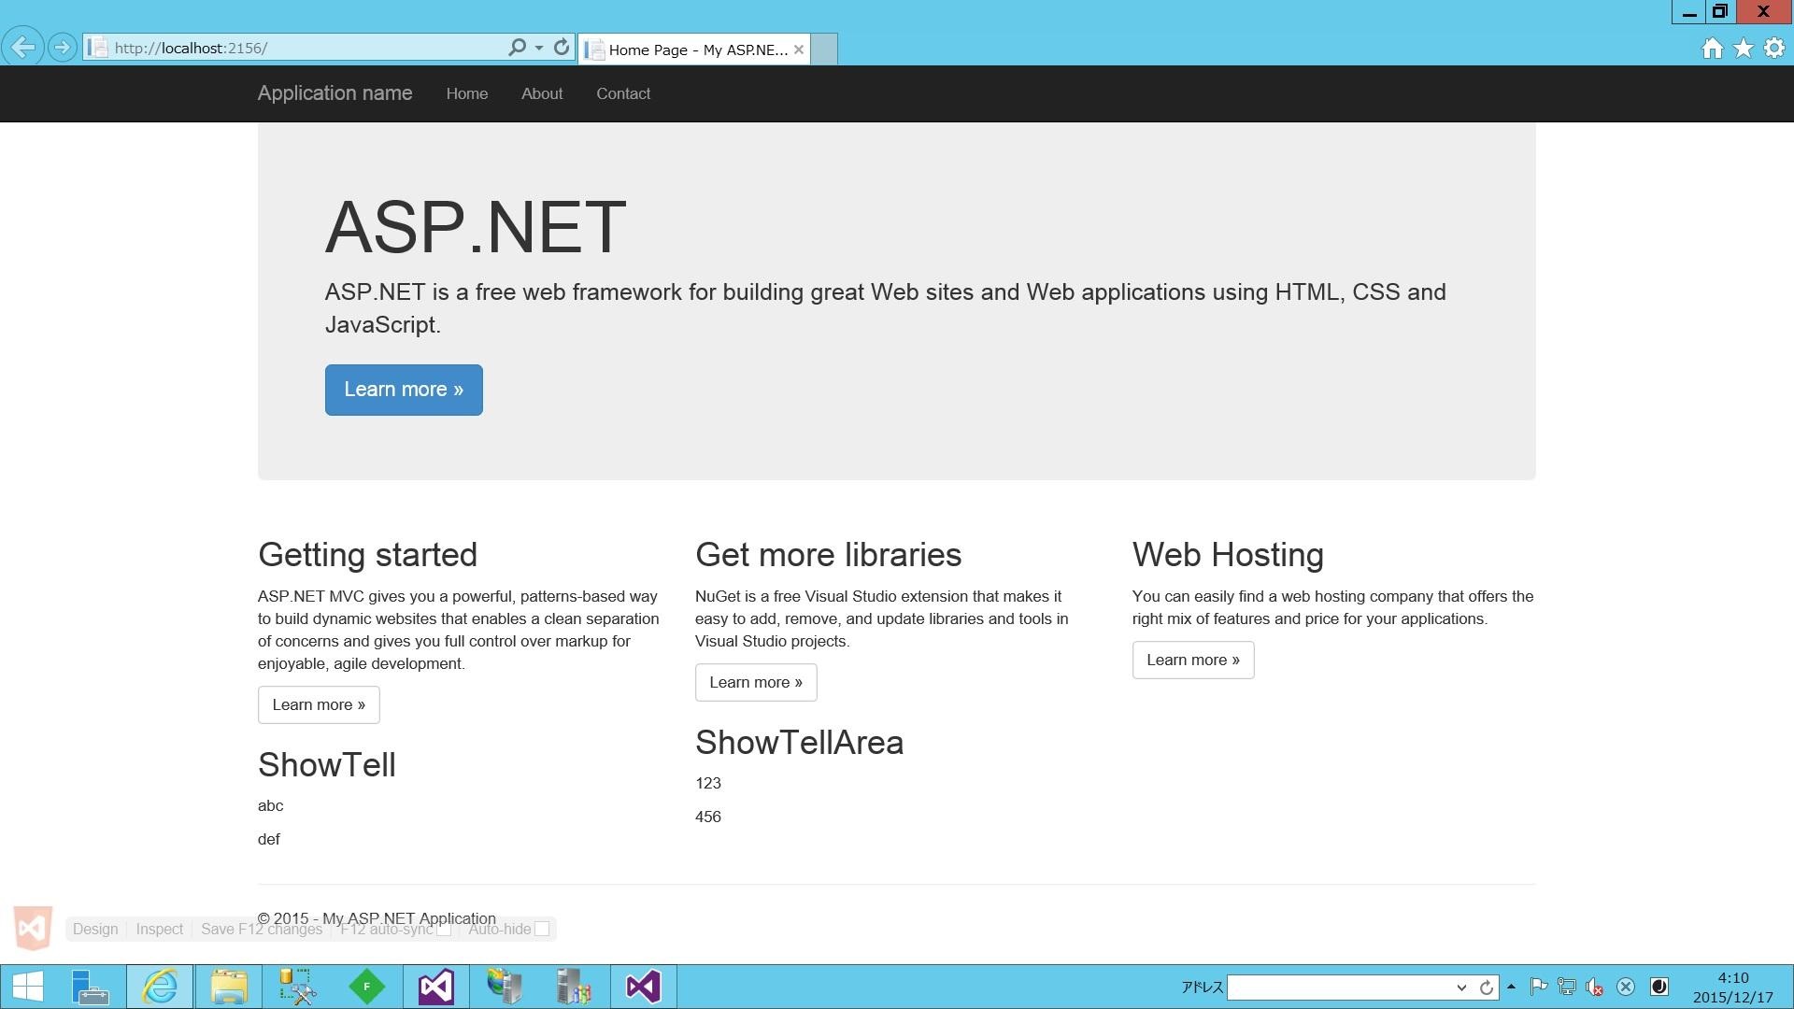Click the muted volume tray icon
This screenshot has width=1794, height=1009.
pos(1595,987)
